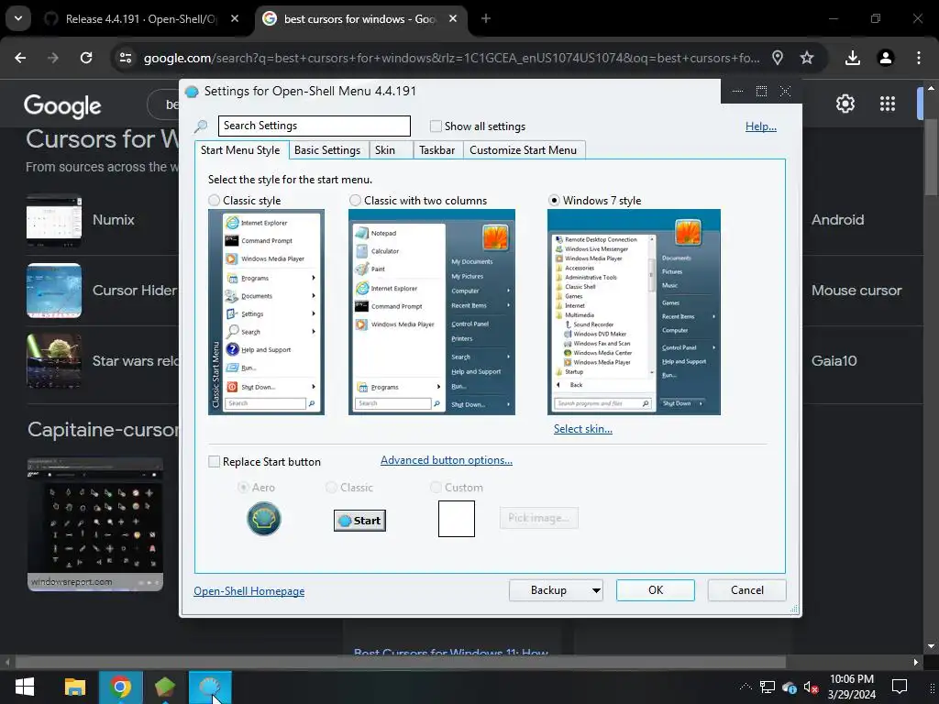
Task: Open new Chrome tab
Action: [486, 18]
